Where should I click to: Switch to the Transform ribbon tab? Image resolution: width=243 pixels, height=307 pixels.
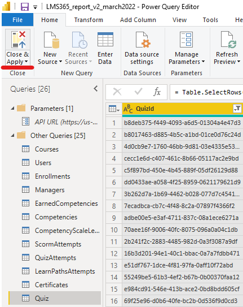[x=89, y=20]
